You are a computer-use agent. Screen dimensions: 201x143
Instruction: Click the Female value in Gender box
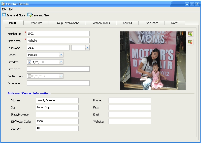point(32,55)
